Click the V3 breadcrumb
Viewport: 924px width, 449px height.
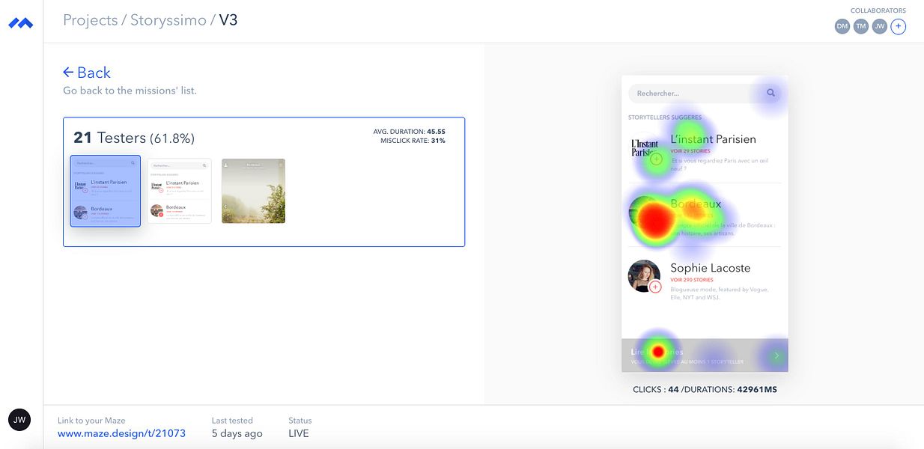[x=228, y=20]
